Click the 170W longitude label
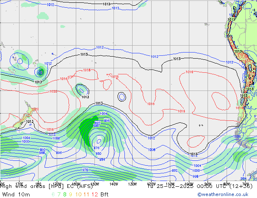The width and height of the screenshot is (257, 198). pos(57,183)
